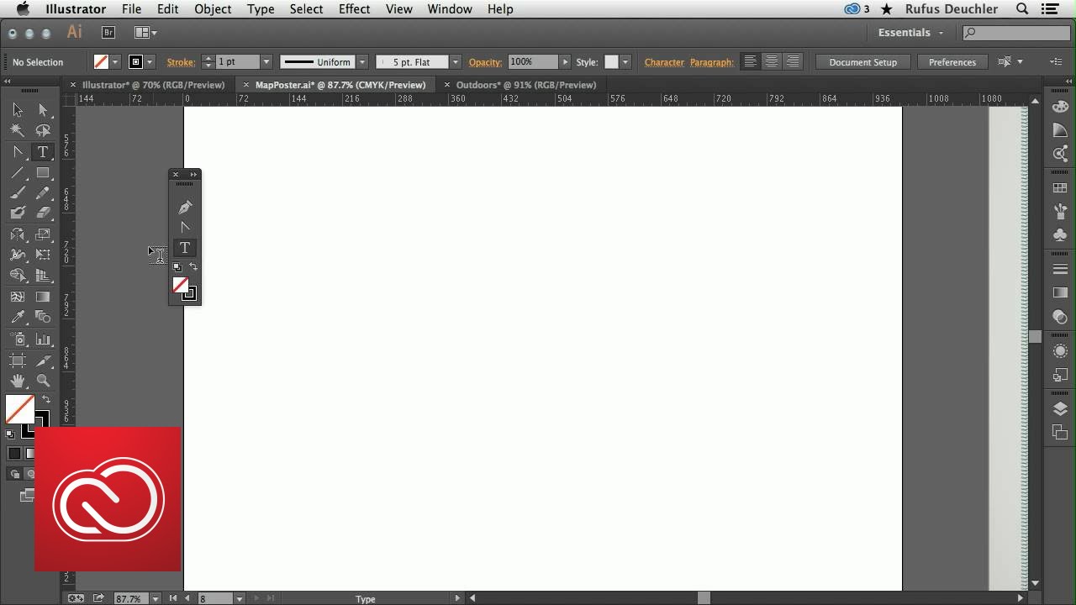Open the Opacity panel link
Viewport: 1076px width, 605px height.
[485, 62]
